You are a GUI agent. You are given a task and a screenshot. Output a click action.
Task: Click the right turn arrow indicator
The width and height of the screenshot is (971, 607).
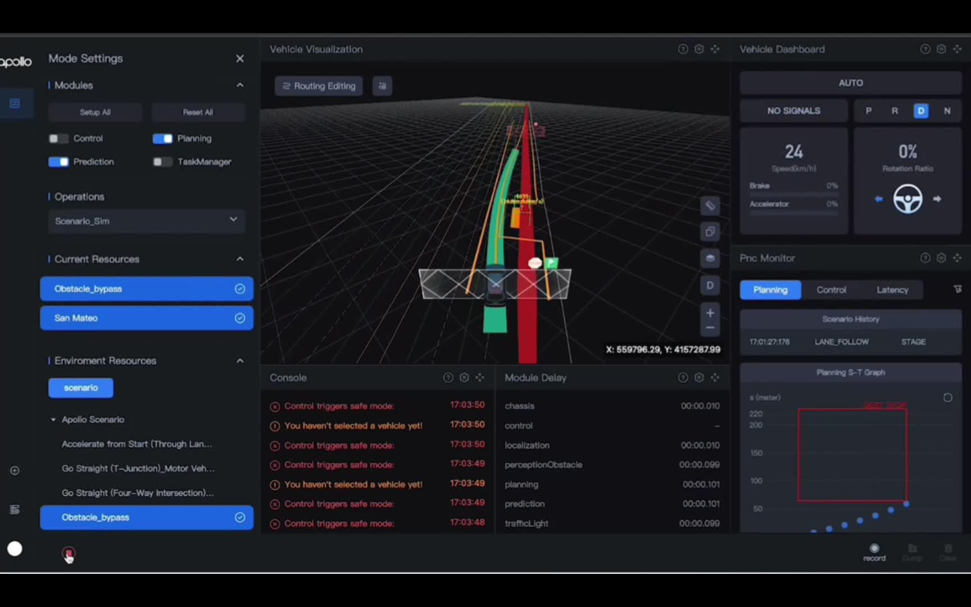coord(937,199)
